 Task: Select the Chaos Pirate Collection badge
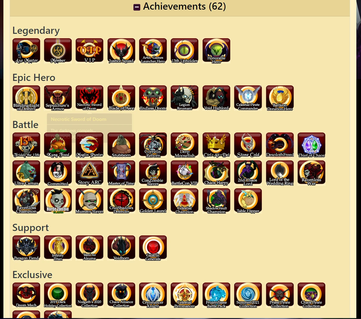[311, 295]
